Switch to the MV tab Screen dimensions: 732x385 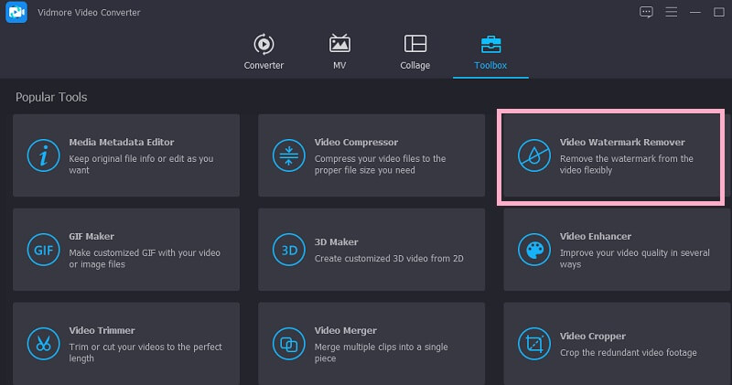pyautogui.click(x=339, y=52)
